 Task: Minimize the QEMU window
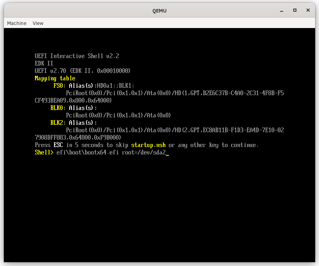282,11
